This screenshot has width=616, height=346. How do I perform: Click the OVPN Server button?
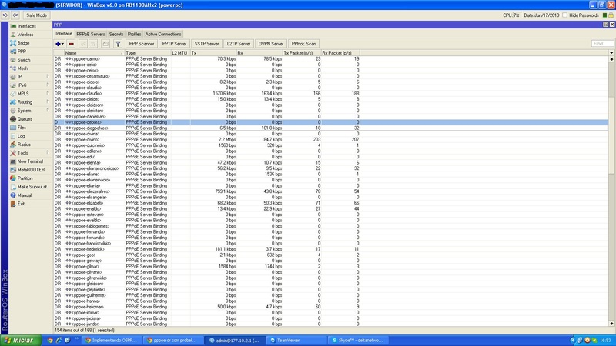tap(271, 44)
